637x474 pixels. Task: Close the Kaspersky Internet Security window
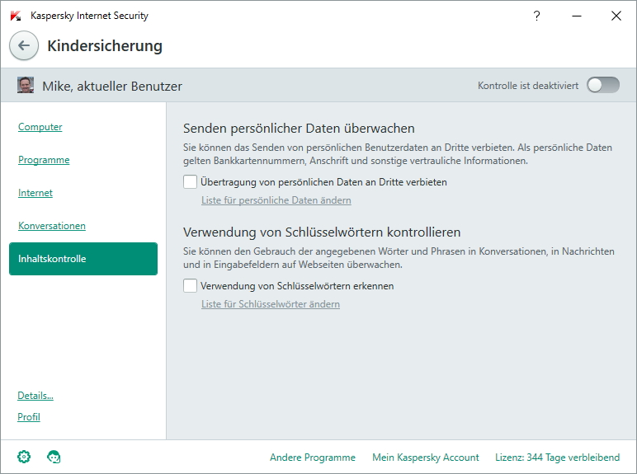pos(616,16)
